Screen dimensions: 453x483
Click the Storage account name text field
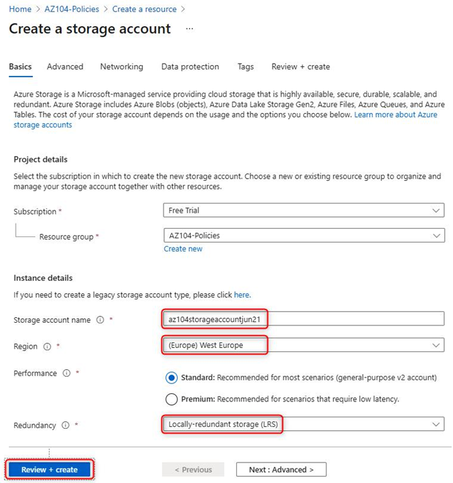pos(304,319)
